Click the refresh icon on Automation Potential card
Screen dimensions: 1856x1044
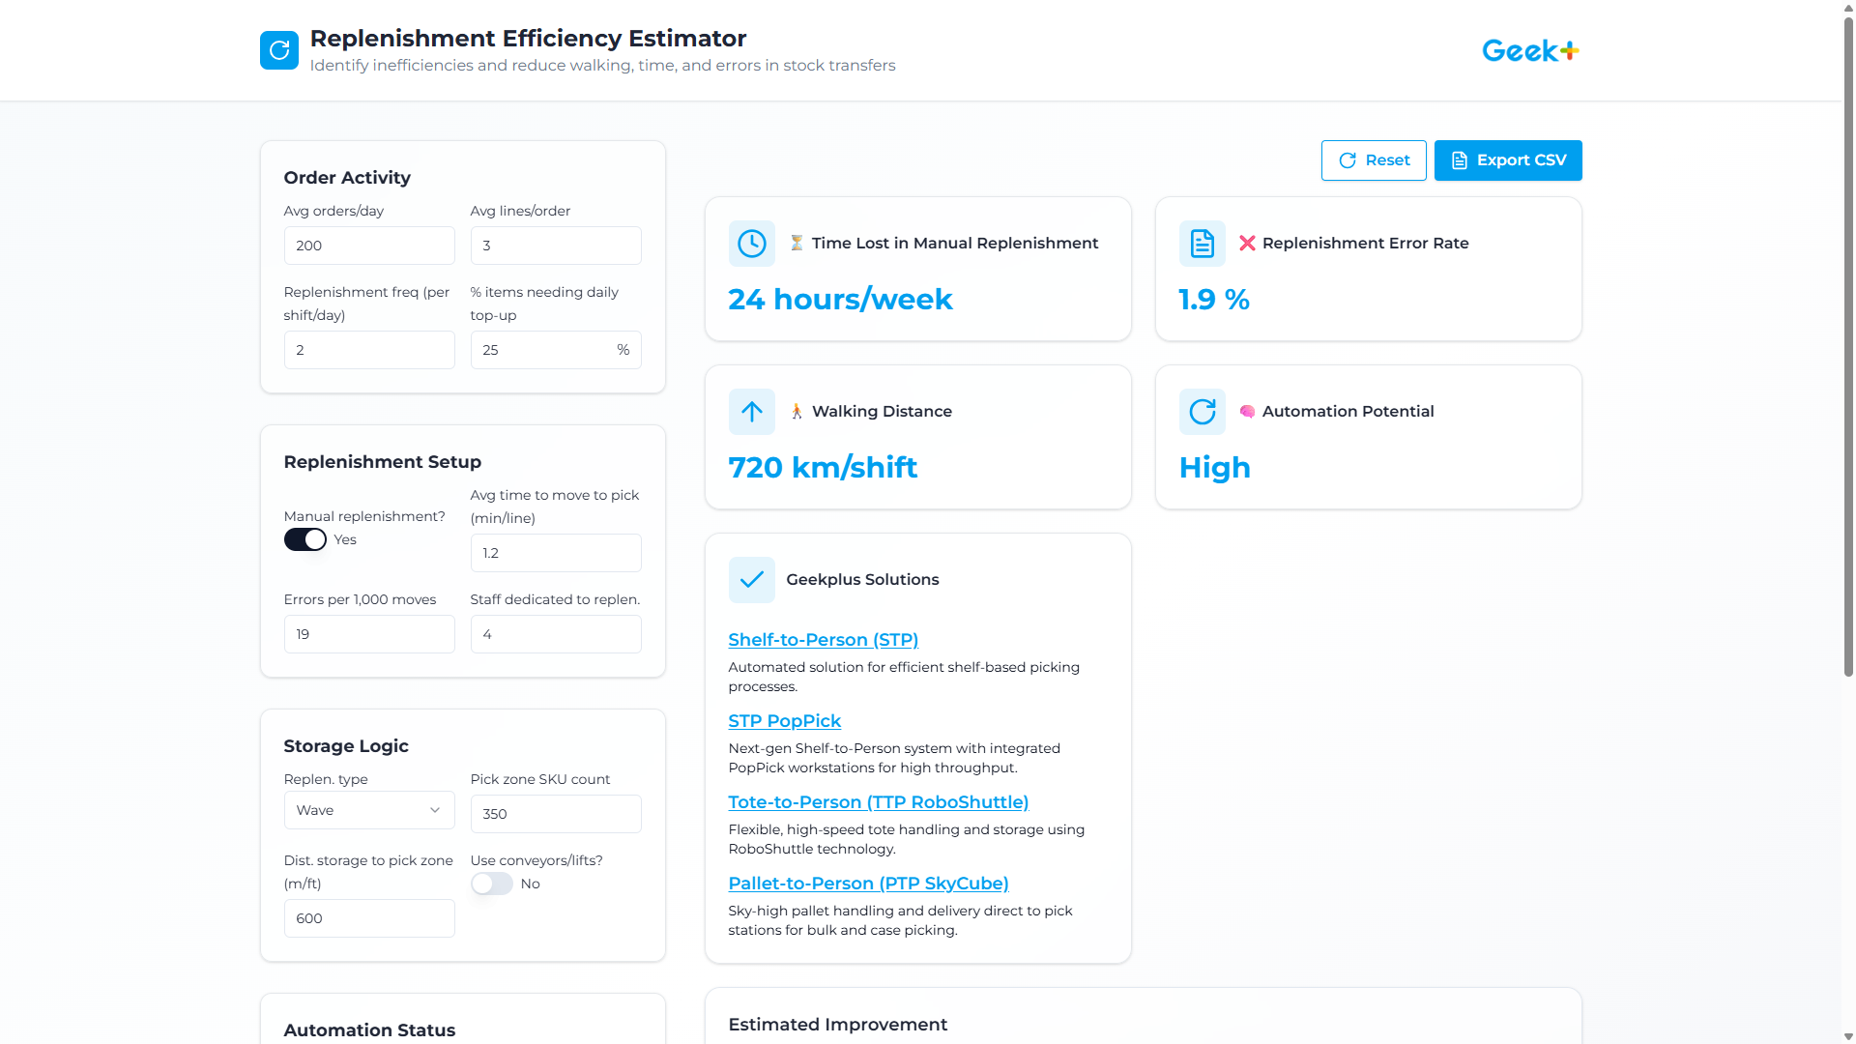coord(1202,412)
